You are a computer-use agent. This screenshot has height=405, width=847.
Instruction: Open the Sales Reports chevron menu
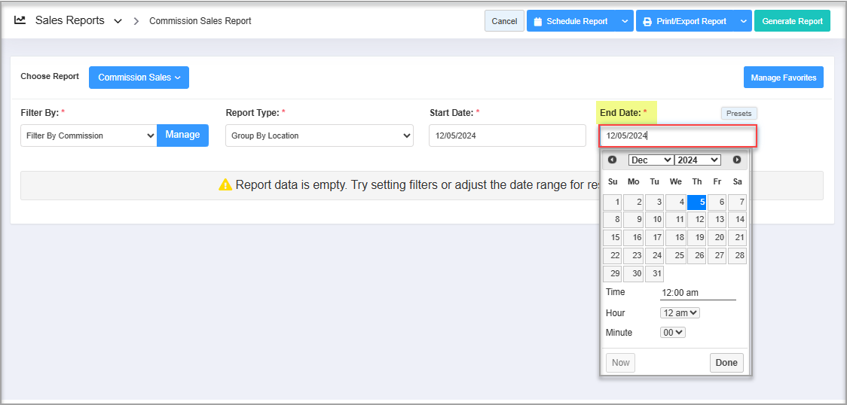click(118, 21)
